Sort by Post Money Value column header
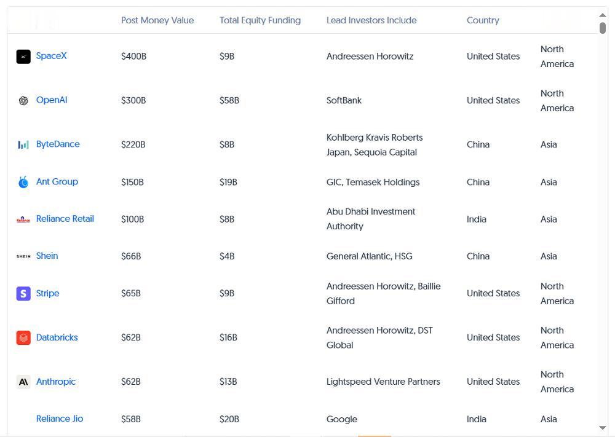615x437 pixels. point(157,20)
